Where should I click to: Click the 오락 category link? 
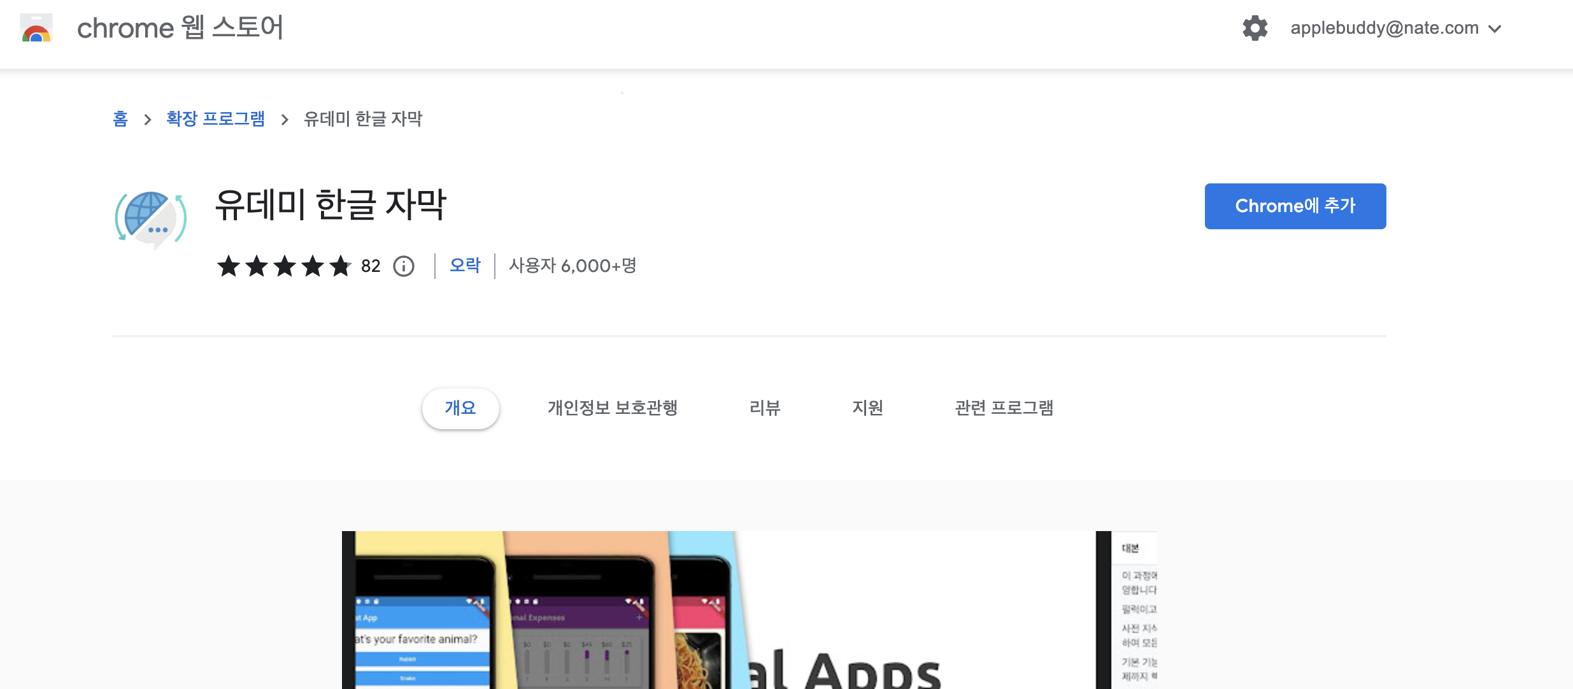pyautogui.click(x=465, y=266)
